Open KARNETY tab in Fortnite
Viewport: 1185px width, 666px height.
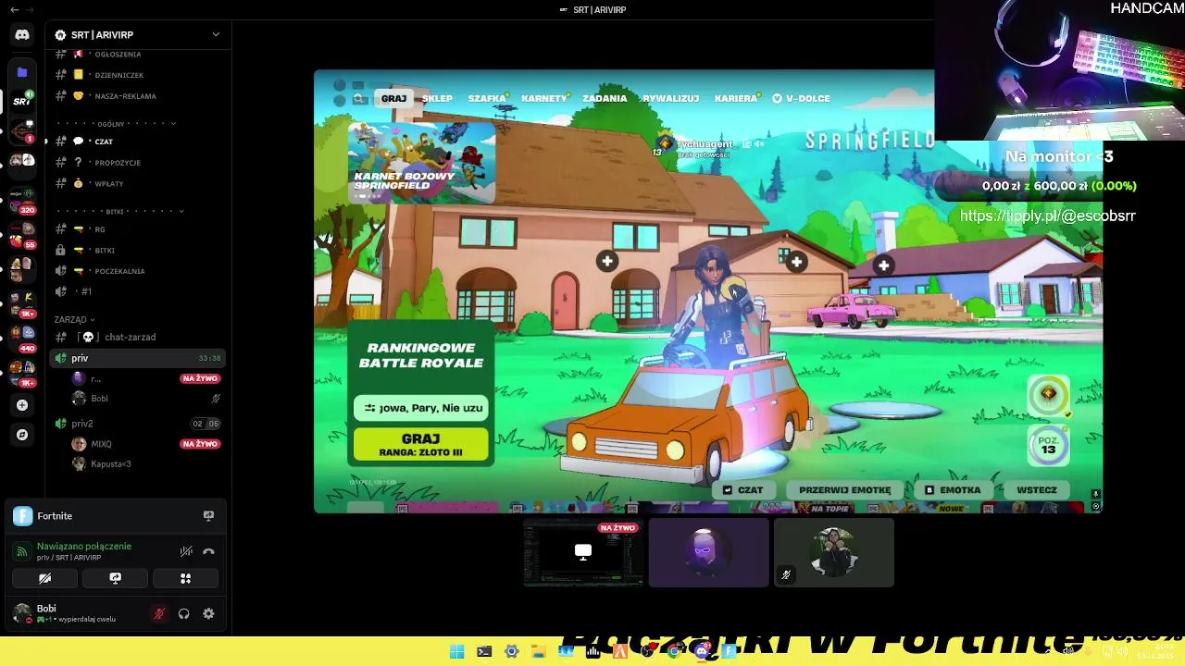[x=543, y=98]
